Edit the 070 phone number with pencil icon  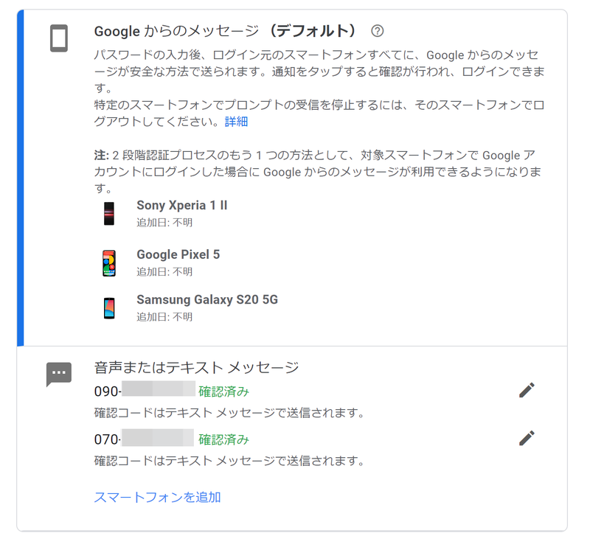[x=527, y=438]
